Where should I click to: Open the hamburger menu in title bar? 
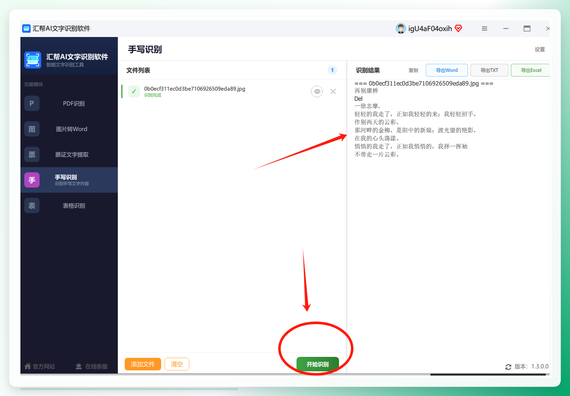click(484, 28)
